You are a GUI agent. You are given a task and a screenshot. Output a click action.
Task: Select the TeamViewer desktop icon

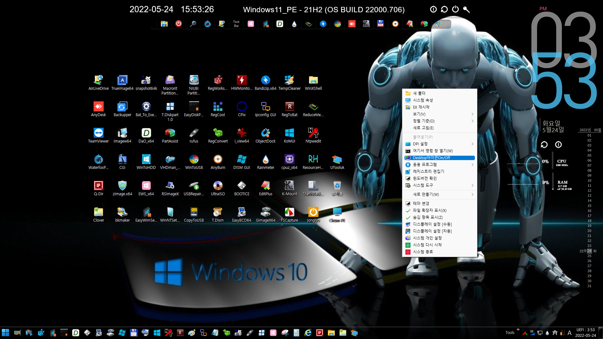pyautogui.click(x=98, y=136)
